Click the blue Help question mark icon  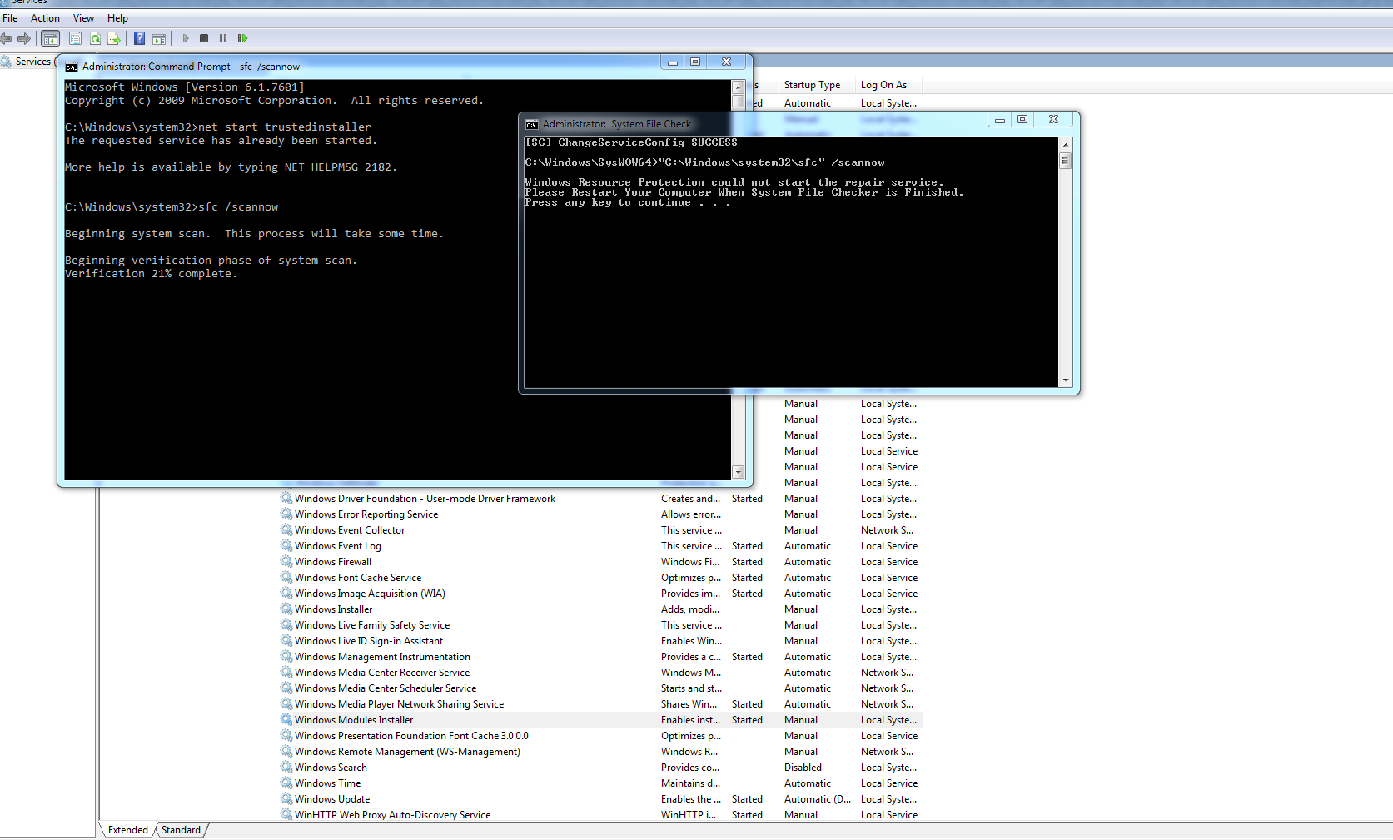[139, 38]
